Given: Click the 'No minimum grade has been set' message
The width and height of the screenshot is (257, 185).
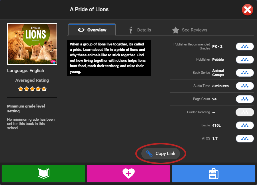Looking at the screenshot, I should click(x=31, y=124).
